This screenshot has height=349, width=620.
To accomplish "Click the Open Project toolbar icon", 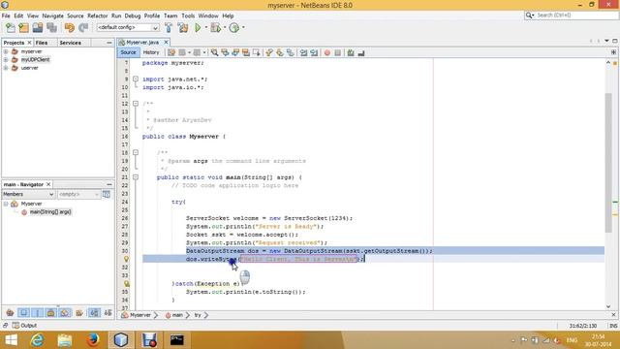I will (x=38, y=28).
